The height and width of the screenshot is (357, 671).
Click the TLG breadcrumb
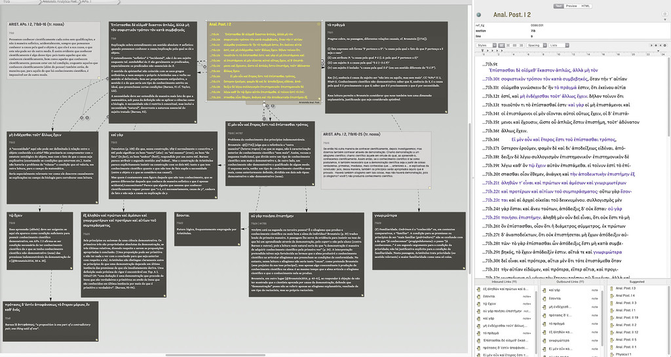pos(7,2)
